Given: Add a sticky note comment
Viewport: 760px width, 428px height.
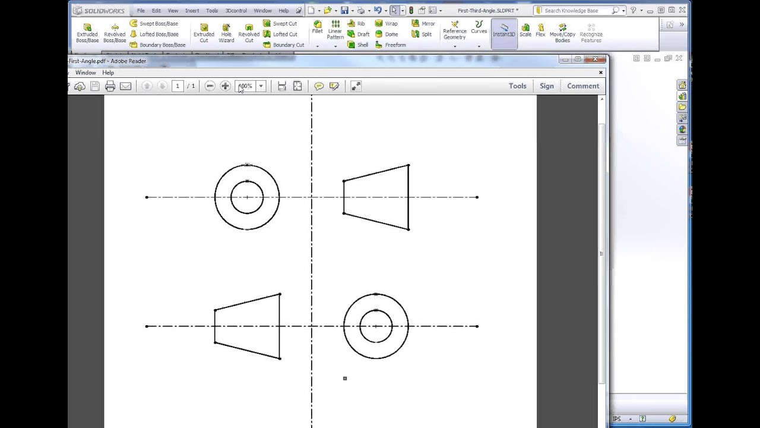Looking at the screenshot, I should pyautogui.click(x=319, y=86).
